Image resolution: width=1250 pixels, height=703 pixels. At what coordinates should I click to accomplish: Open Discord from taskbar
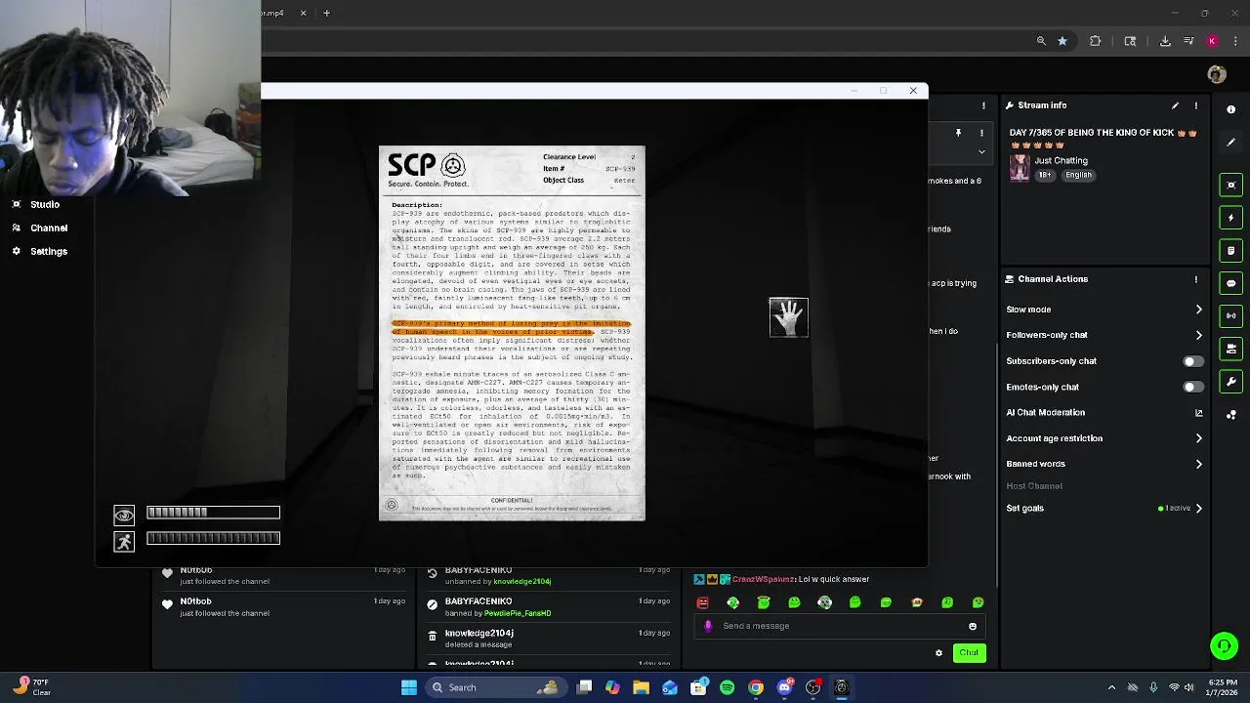tap(784, 687)
